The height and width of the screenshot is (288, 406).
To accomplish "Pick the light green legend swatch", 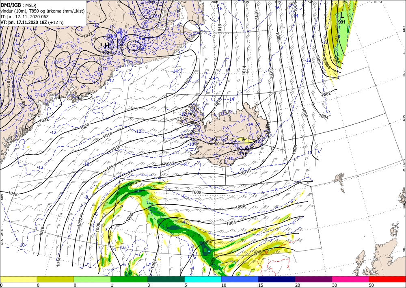I will (92, 279).
